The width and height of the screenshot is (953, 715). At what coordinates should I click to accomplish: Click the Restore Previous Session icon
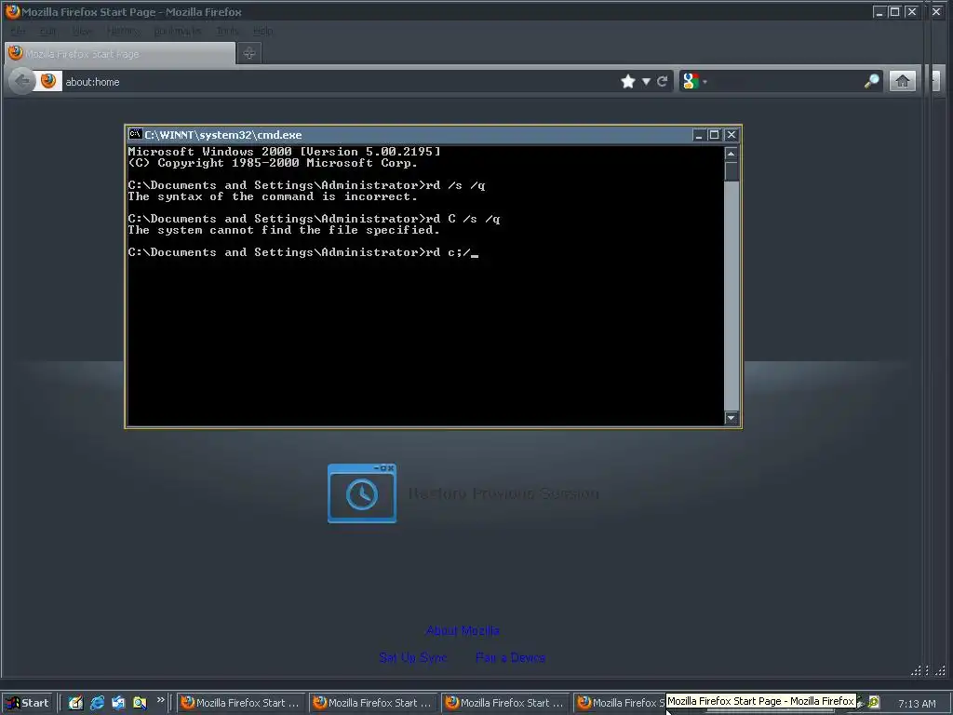tap(362, 493)
